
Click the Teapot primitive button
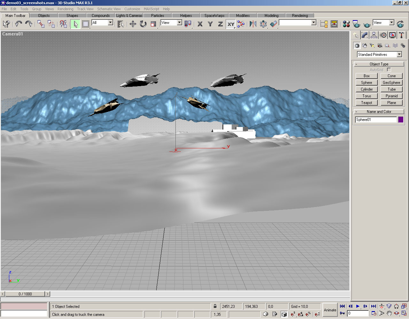click(x=367, y=103)
